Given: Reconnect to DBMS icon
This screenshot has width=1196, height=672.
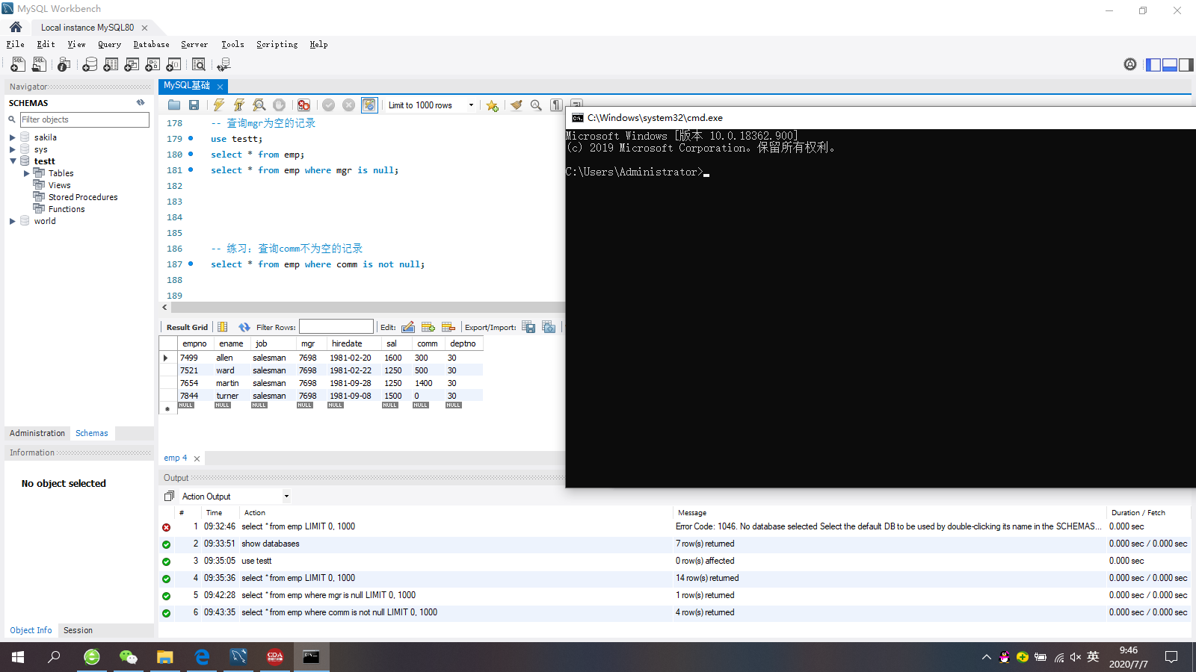Looking at the screenshot, I should pyautogui.click(x=223, y=65).
